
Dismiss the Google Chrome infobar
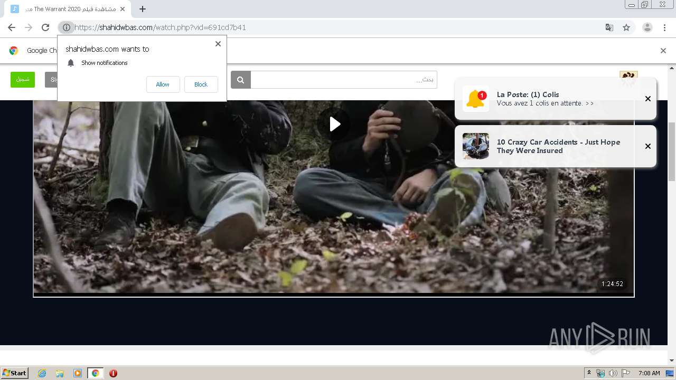(663, 51)
